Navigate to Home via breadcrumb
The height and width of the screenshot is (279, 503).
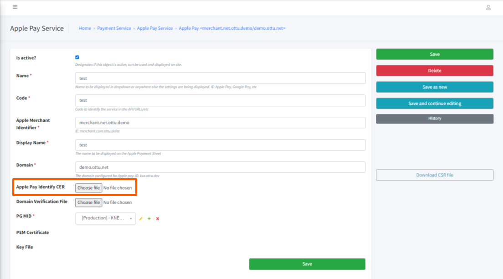click(x=85, y=28)
